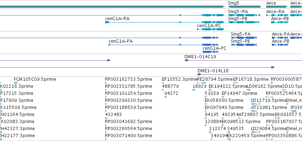
Task: Select the RP003331785.5prime EST entry
Action: 129,86
